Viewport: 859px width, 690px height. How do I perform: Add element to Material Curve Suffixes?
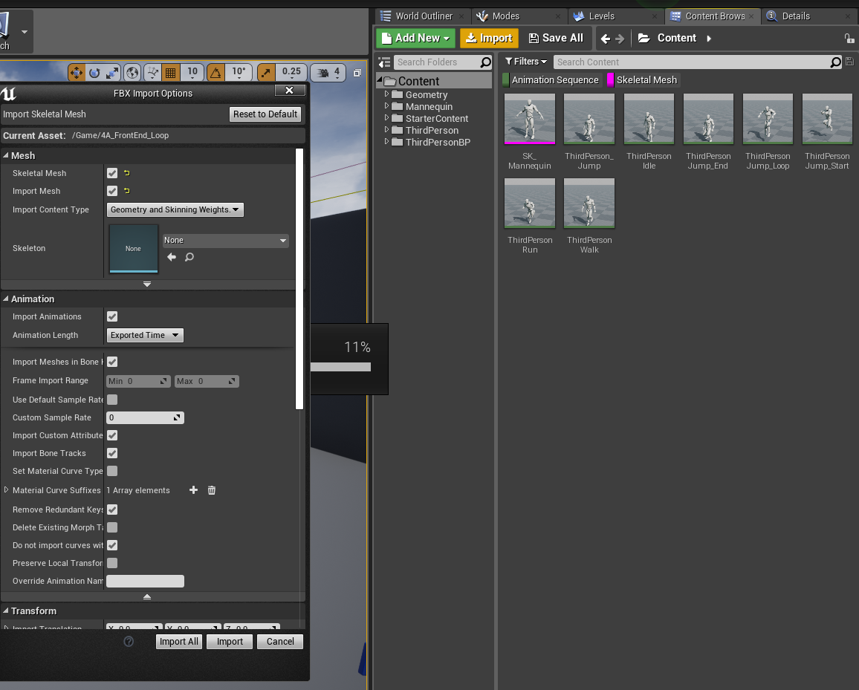[193, 490]
